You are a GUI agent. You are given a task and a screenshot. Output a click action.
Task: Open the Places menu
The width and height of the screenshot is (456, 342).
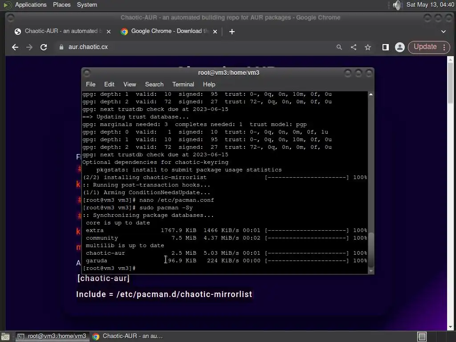point(61,4)
